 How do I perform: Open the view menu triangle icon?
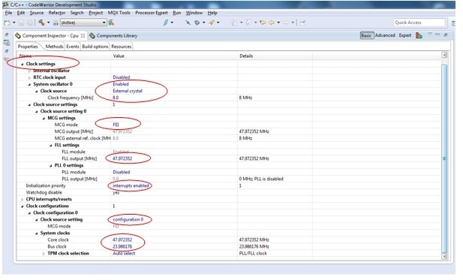coord(430,35)
